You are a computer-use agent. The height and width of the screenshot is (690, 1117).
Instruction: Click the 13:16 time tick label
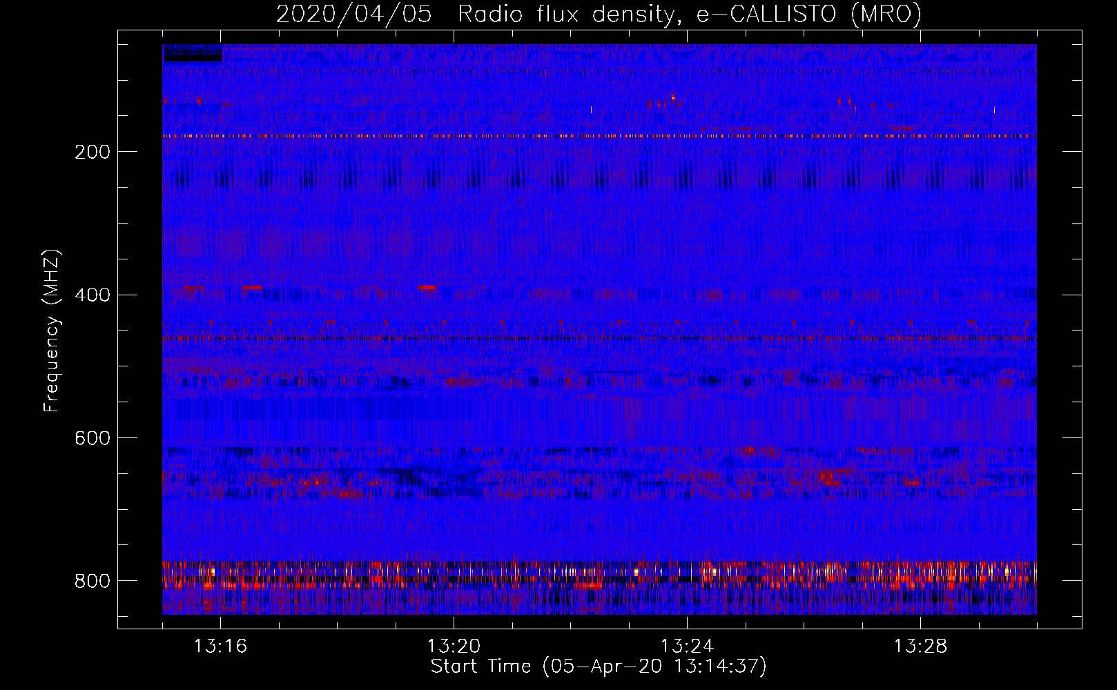point(220,647)
